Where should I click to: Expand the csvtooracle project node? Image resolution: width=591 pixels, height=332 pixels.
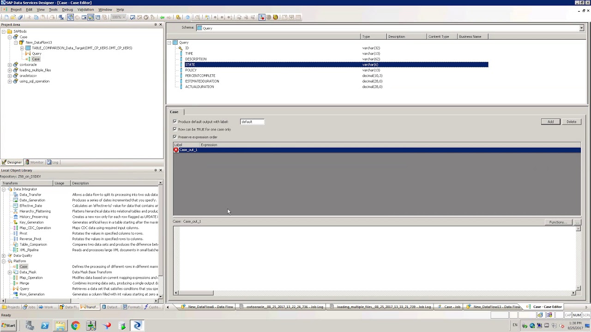coord(10,65)
